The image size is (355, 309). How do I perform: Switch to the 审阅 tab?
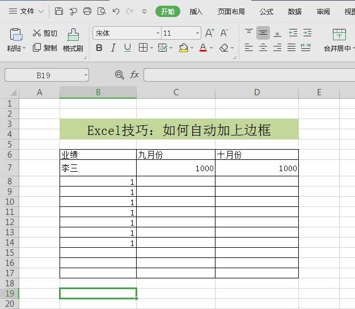tap(323, 11)
